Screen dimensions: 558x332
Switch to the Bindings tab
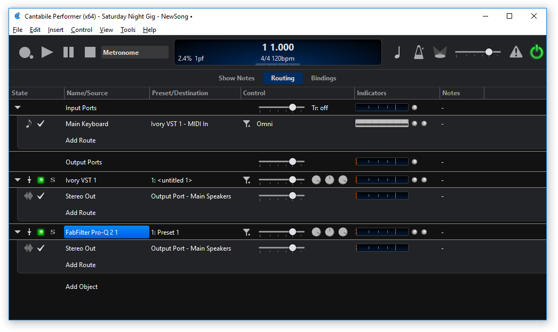[x=323, y=78]
